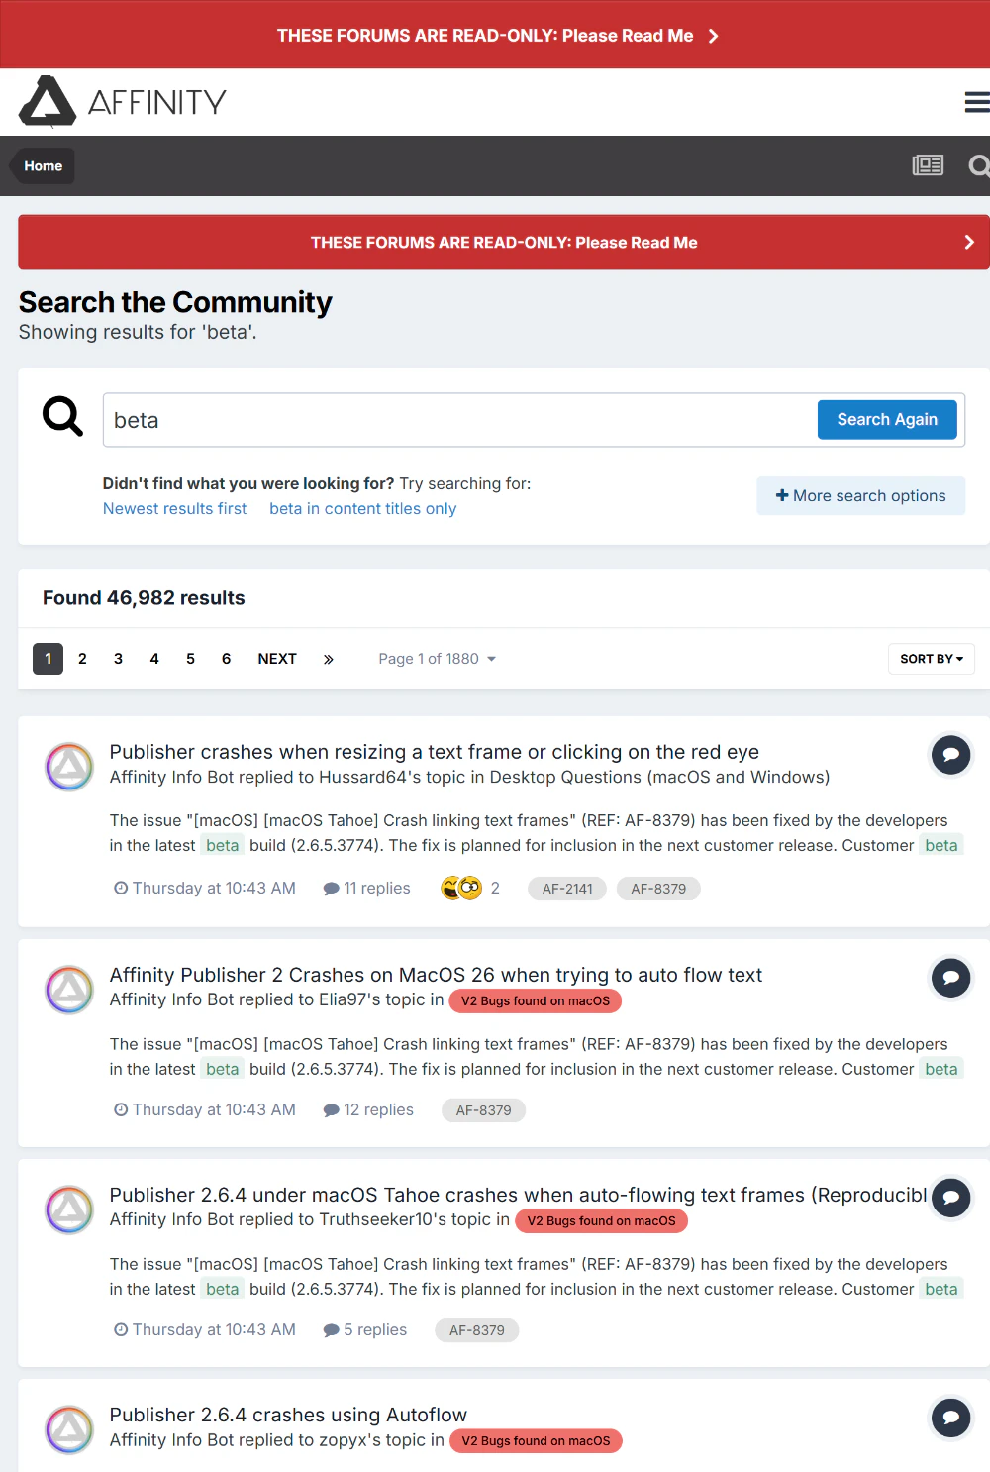Viewport: 990px width, 1472px height.
Task: Click beta in content titles only link
Action: click(363, 508)
